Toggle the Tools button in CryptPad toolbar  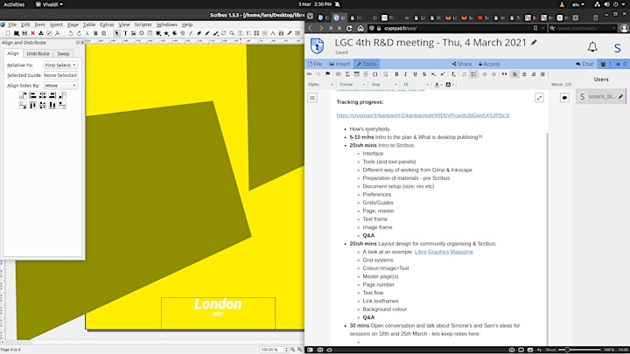367,64
